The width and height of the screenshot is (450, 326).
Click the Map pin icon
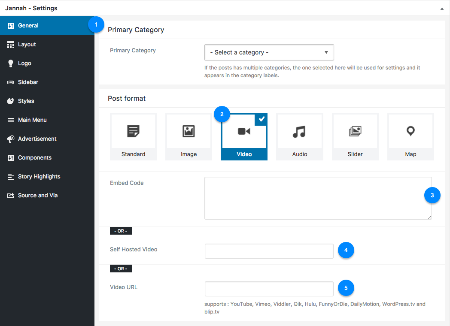410,131
